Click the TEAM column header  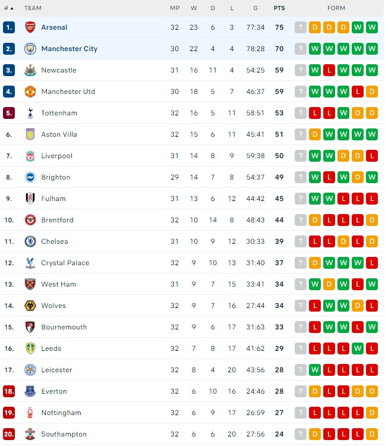coord(33,8)
